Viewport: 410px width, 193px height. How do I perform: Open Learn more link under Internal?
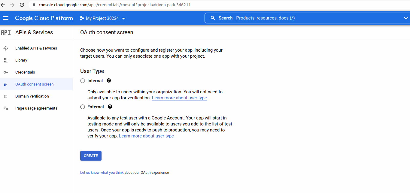point(179,98)
